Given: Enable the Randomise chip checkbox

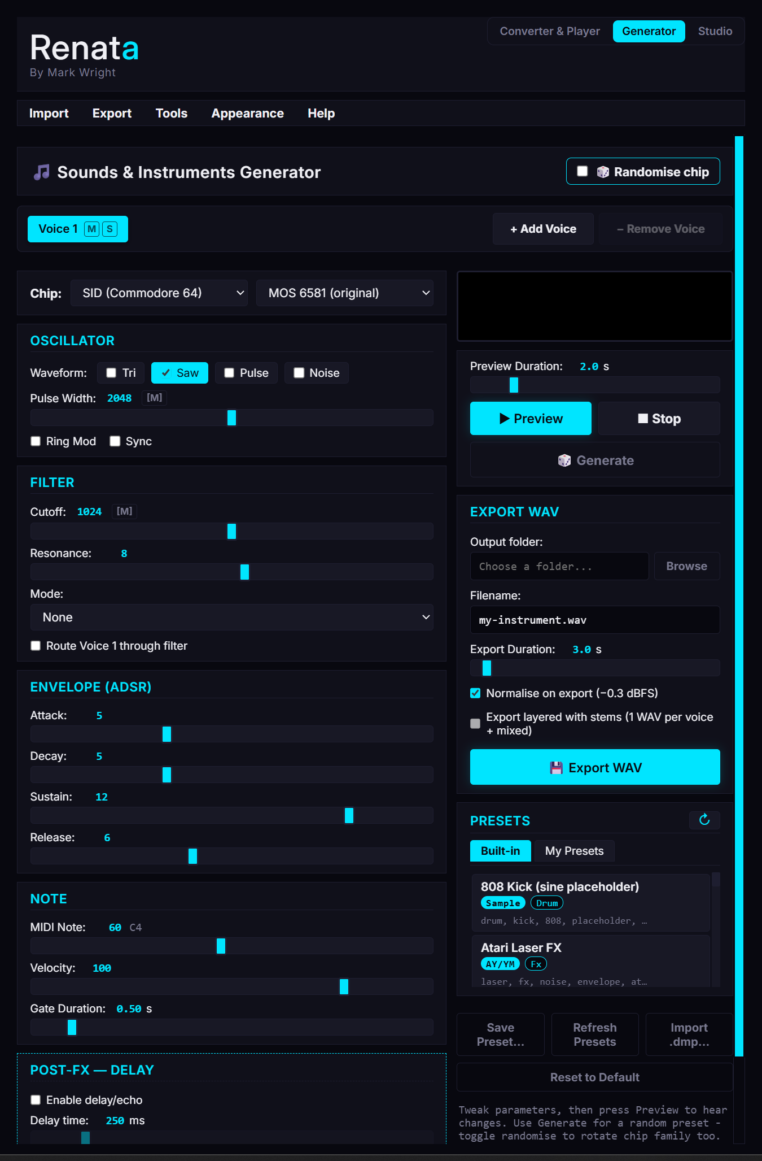Looking at the screenshot, I should (x=583, y=171).
